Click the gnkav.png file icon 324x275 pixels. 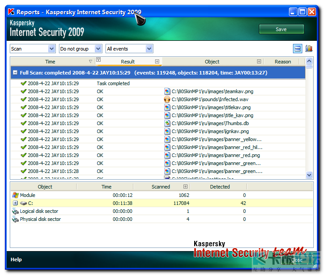(x=167, y=131)
